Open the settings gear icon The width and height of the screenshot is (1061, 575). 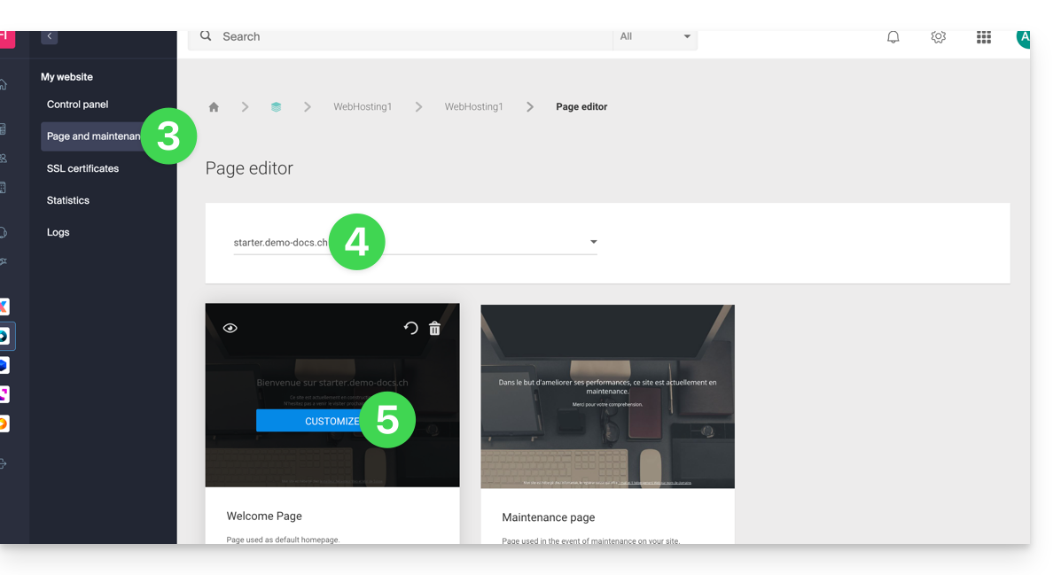pos(938,37)
